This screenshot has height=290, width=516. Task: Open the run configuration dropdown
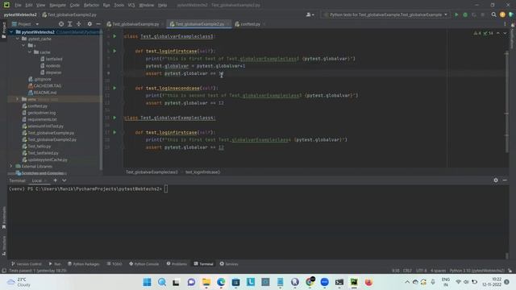coord(385,14)
